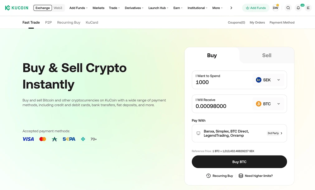Click the clock icon next to Recurring Buy
Viewport: 315px width, 190px height.
208,176
